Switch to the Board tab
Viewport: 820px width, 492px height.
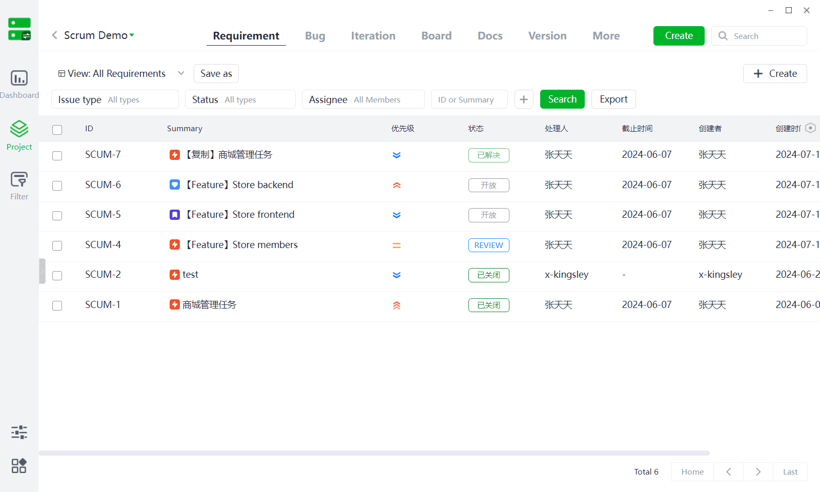coord(437,36)
